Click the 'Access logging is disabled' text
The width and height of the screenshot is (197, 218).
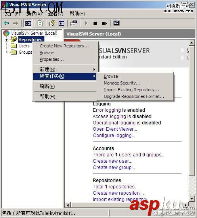tap(122, 117)
